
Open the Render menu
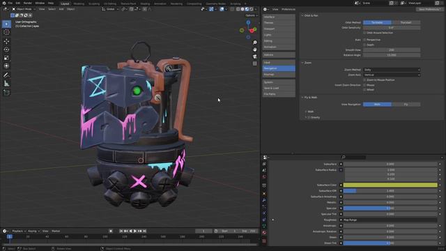tap(28, 3)
